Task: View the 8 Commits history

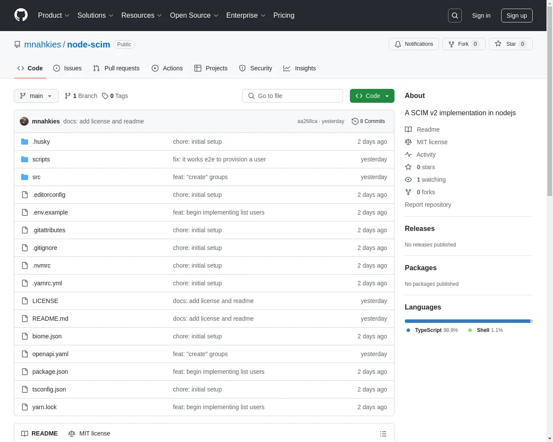Action: (369, 121)
